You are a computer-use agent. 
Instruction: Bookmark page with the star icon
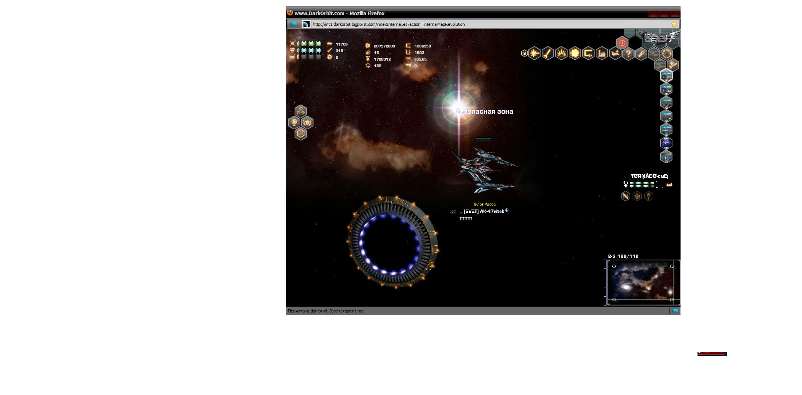click(x=674, y=24)
